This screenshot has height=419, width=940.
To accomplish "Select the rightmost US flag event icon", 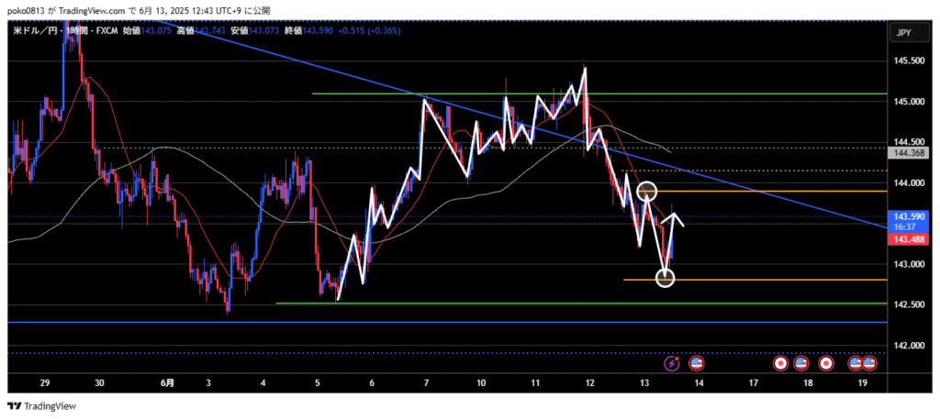I will point(868,363).
